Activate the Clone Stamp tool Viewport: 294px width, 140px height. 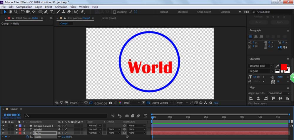point(64,12)
